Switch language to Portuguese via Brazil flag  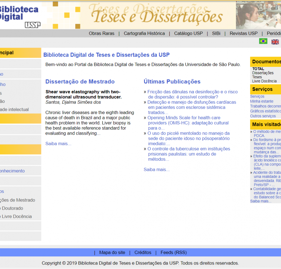[263, 41]
